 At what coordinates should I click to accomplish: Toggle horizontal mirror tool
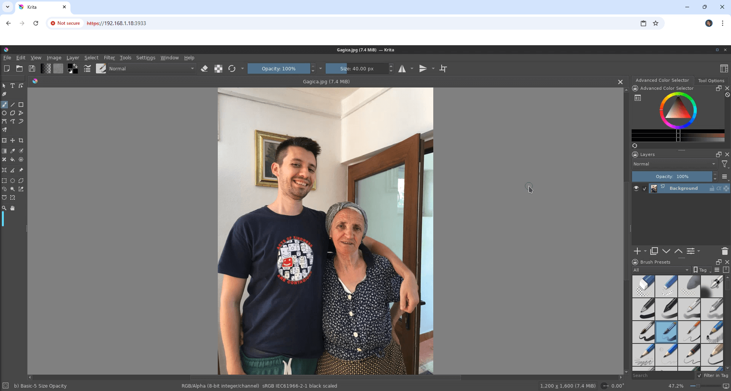tap(402, 68)
